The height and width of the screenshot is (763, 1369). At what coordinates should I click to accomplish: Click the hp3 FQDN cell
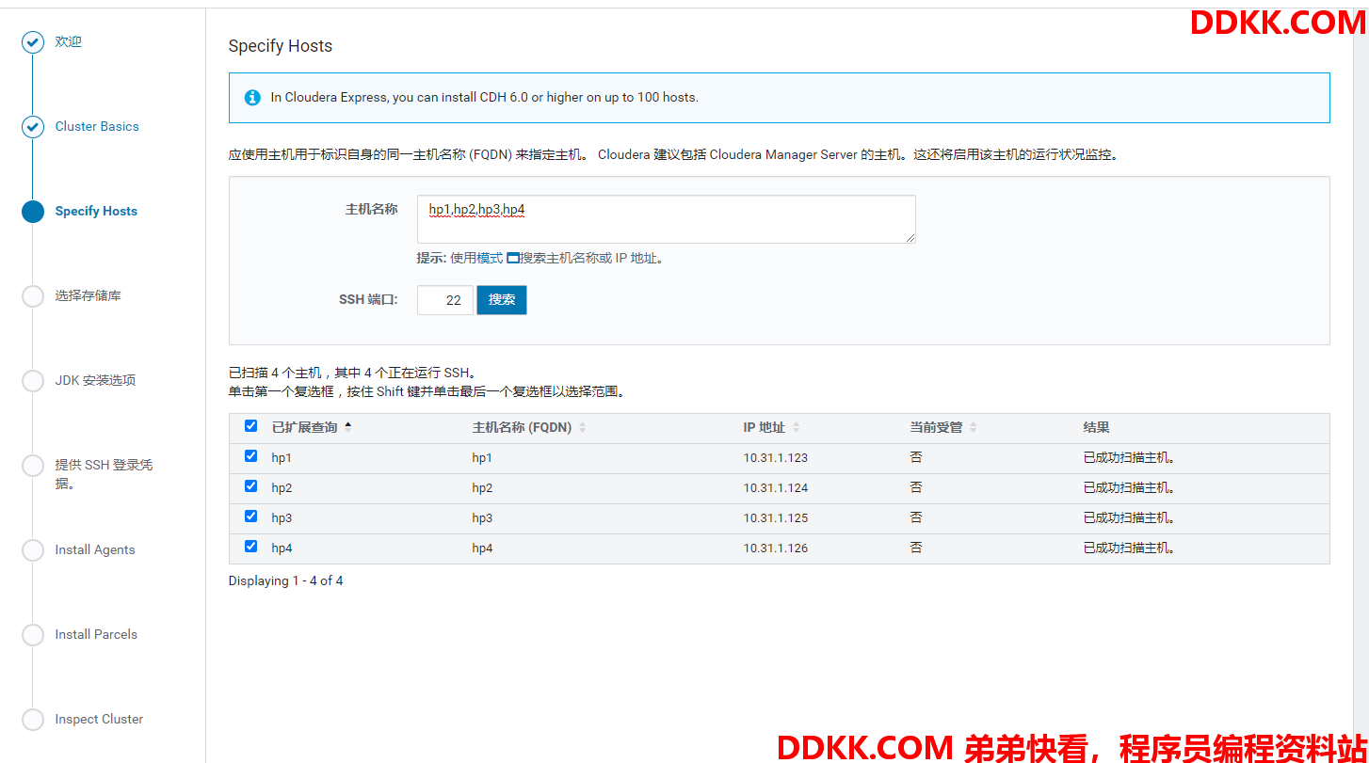pyautogui.click(x=482, y=518)
